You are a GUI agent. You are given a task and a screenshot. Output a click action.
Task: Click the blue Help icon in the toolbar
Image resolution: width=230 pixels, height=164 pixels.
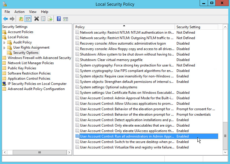(x=59, y=19)
